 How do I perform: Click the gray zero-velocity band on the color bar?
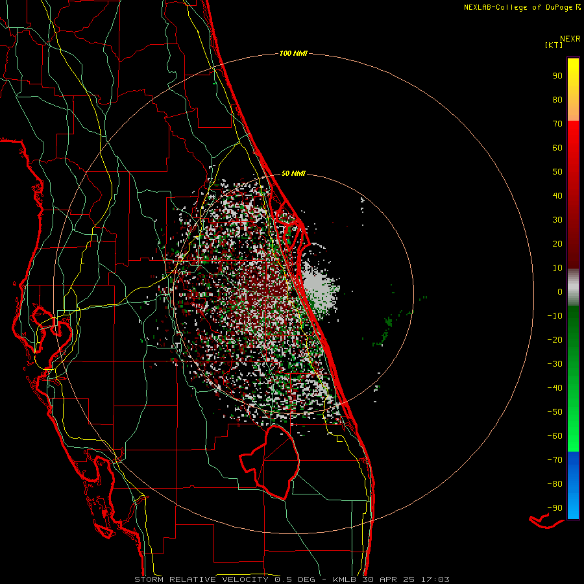point(573,287)
